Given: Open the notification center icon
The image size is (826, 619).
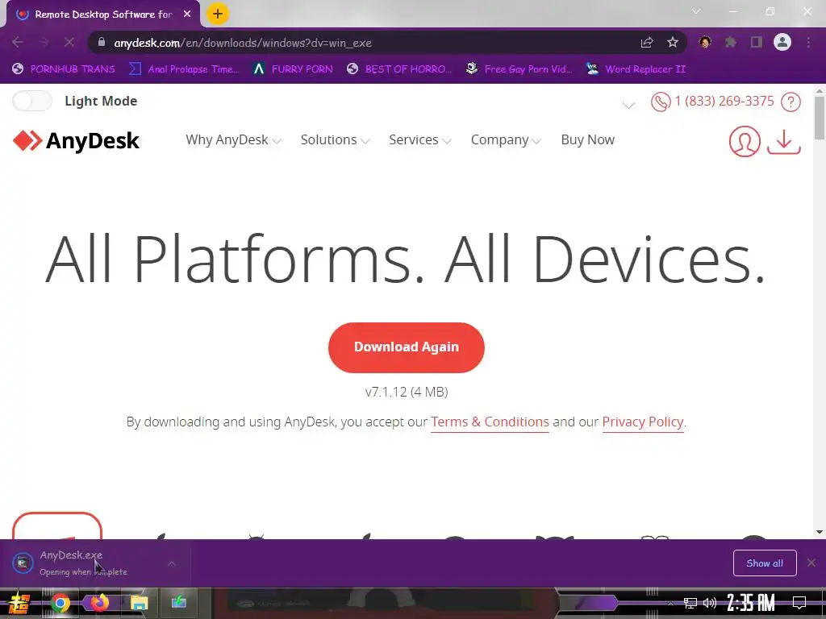Looking at the screenshot, I should click(x=799, y=603).
